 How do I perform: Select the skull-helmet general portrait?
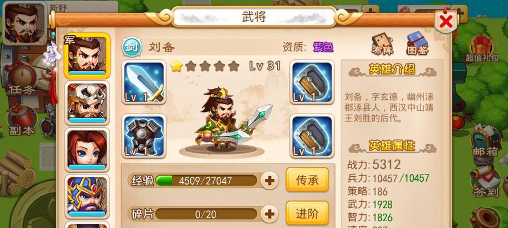click(87, 103)
